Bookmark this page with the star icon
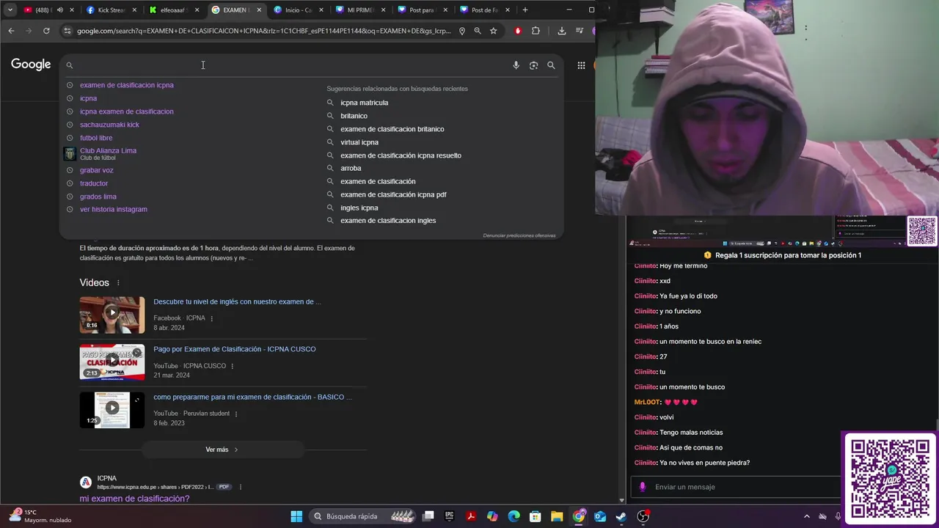This screenshot has height=528, width=939. (494, 31)
